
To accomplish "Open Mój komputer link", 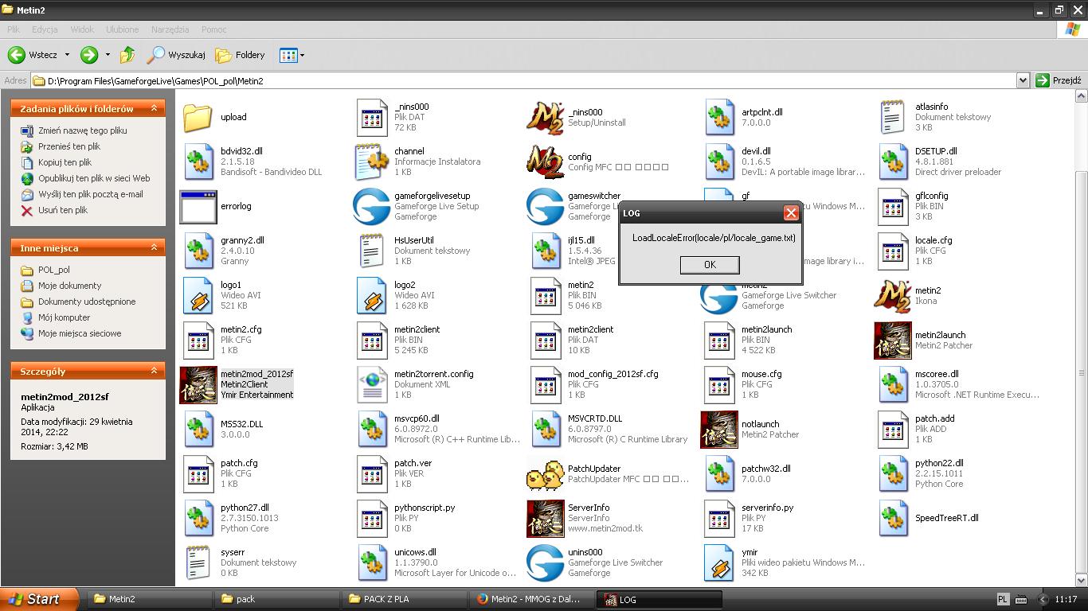I will [x=65, y=317].
